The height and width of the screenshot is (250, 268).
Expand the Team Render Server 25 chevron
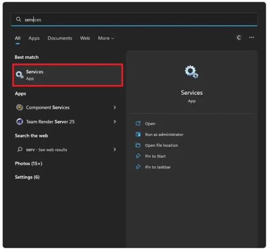point(115,122)
